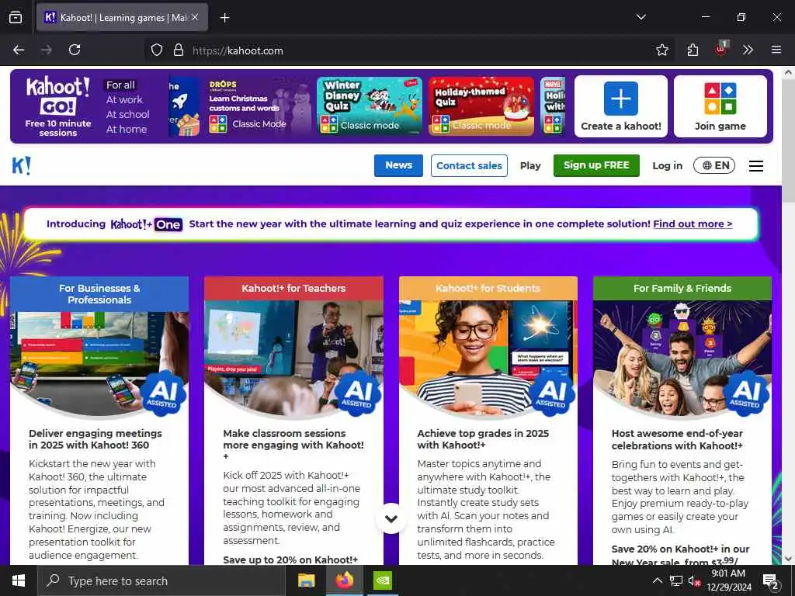Open the Windows Start menu

click(x=19, y=580)
